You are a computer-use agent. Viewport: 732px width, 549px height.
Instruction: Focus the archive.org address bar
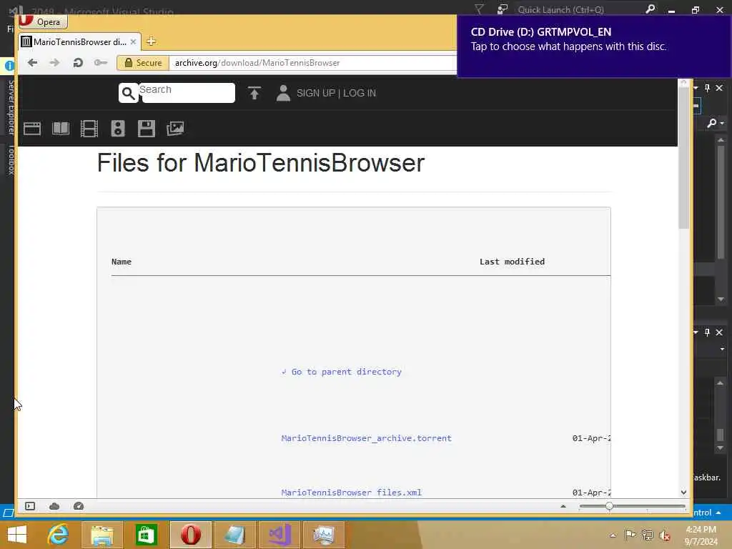(x=313, y=63)
